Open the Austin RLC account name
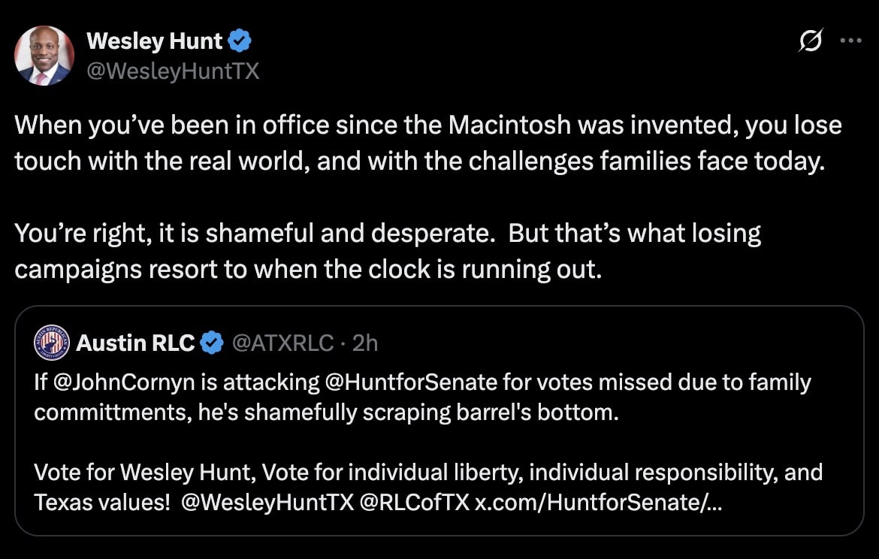Screen dimensions: 879x559 (x=135, y=343)
